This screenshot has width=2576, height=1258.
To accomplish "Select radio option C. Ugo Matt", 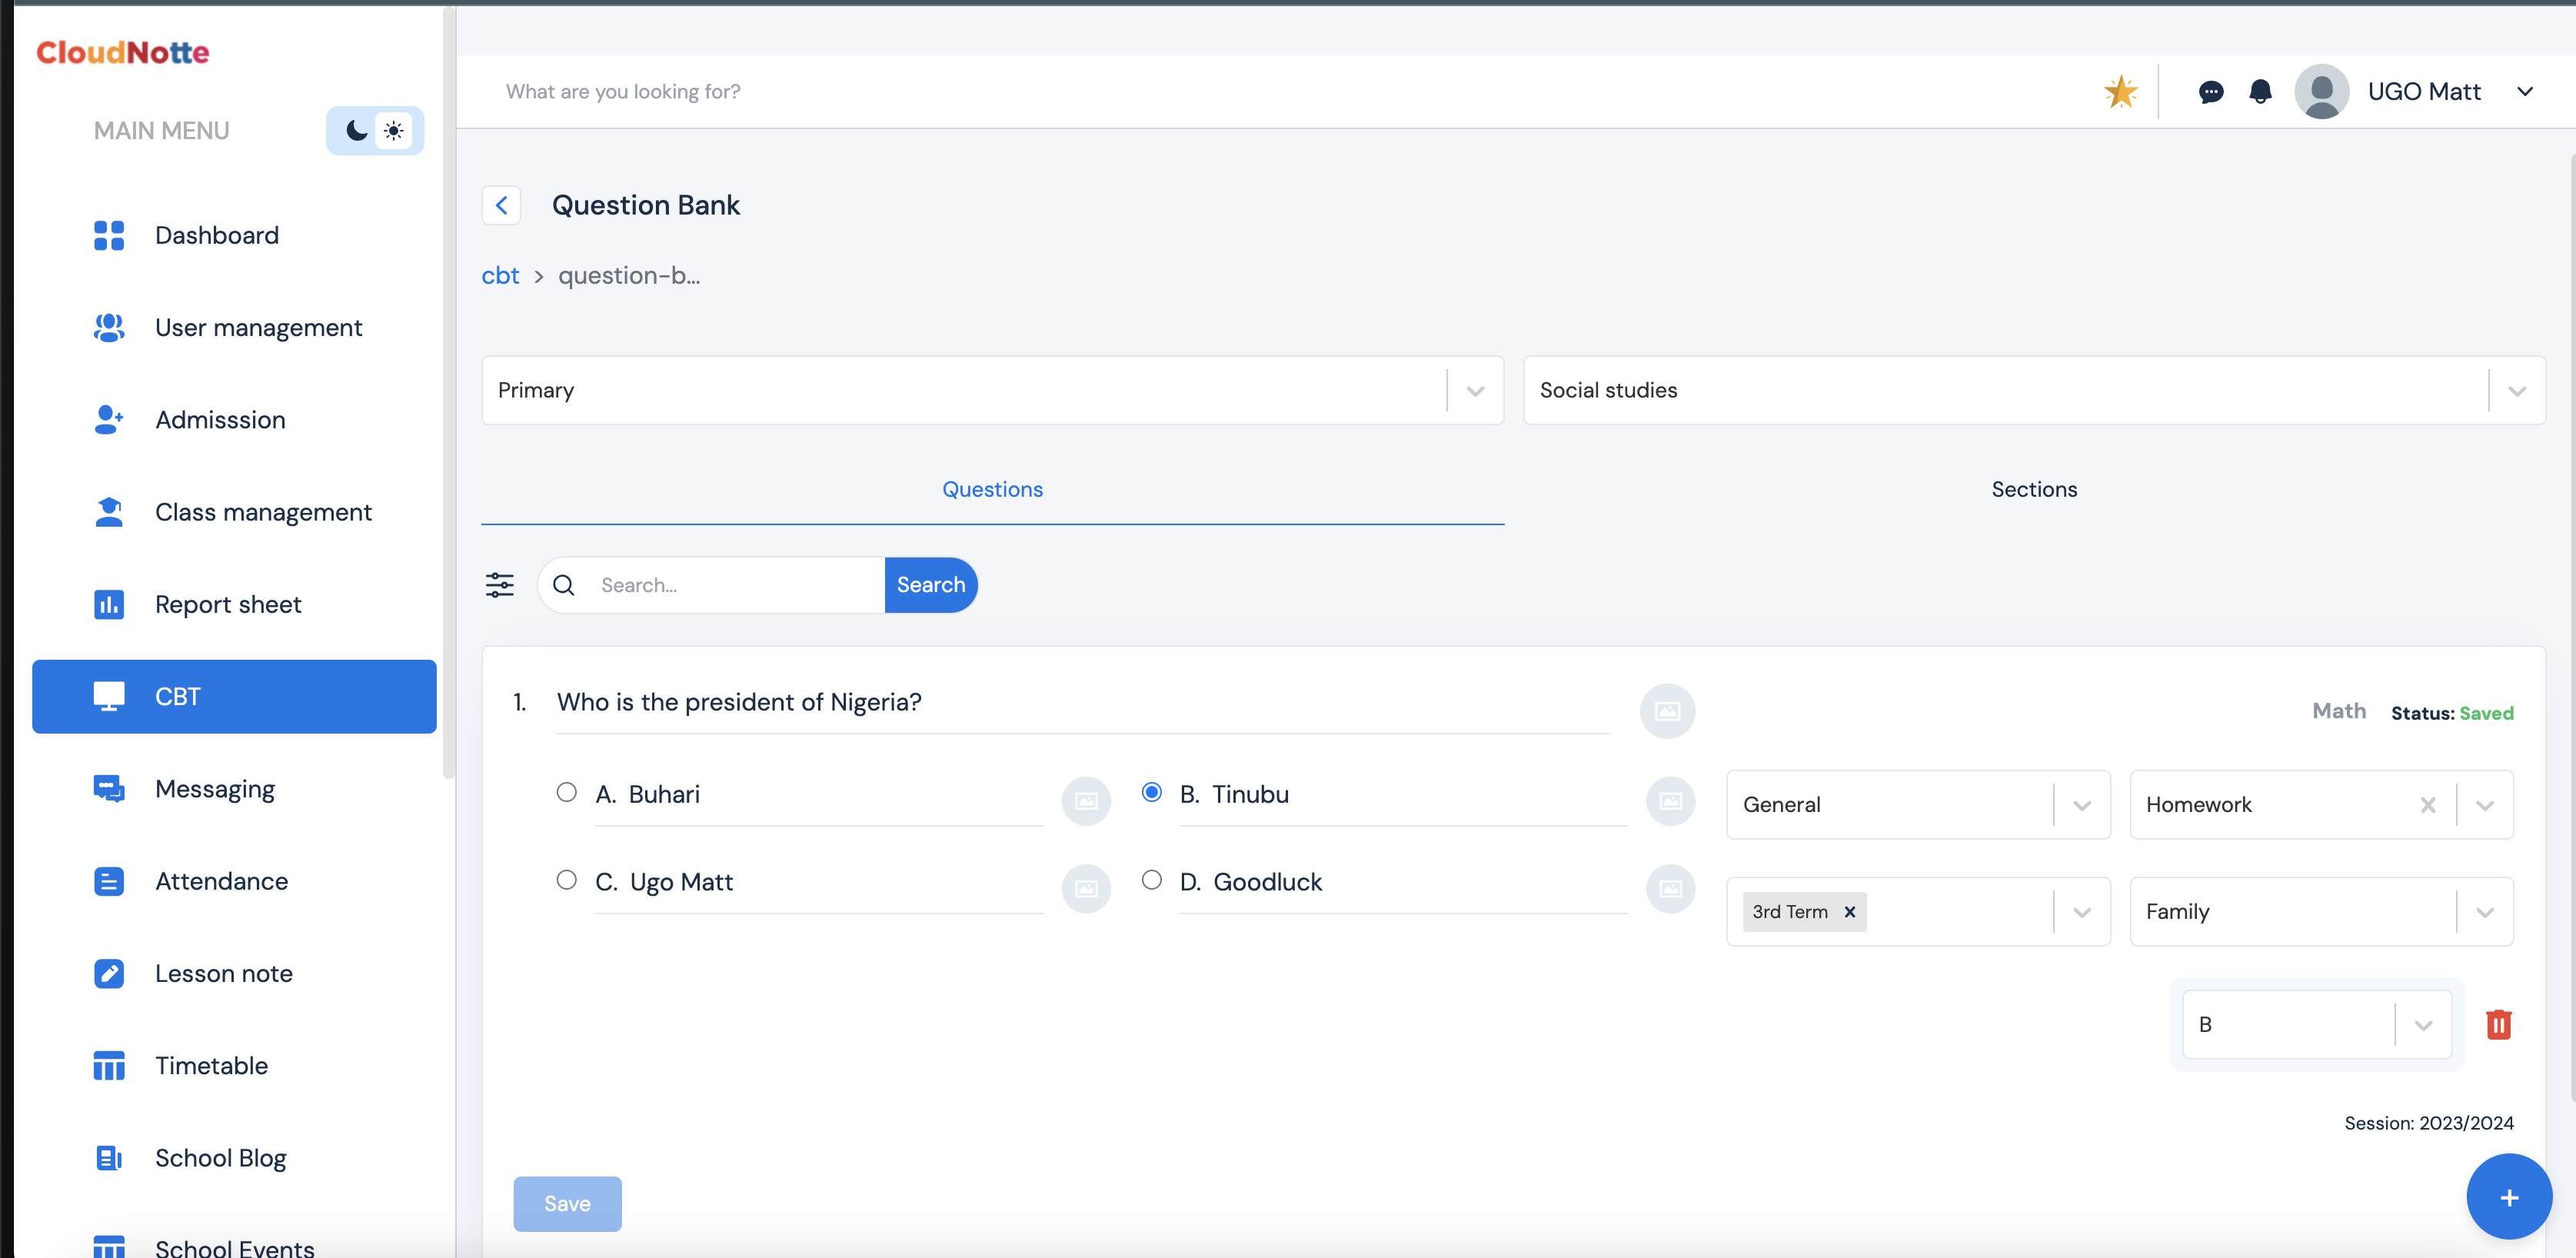I will [x=566, y=880].
